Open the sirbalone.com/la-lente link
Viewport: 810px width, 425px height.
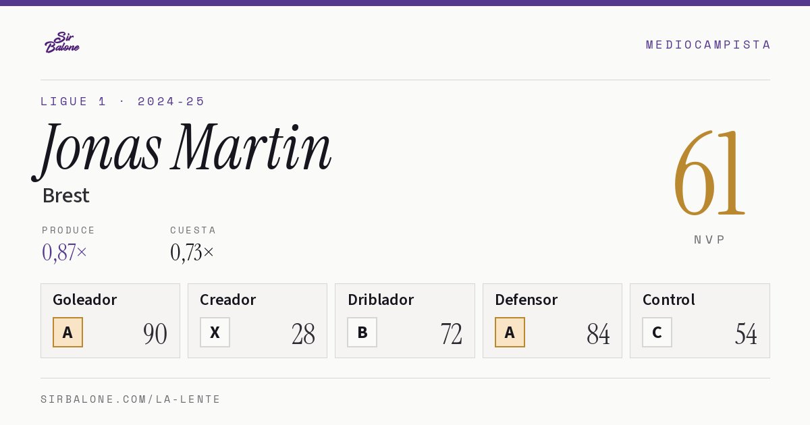(x=131, y=399)
